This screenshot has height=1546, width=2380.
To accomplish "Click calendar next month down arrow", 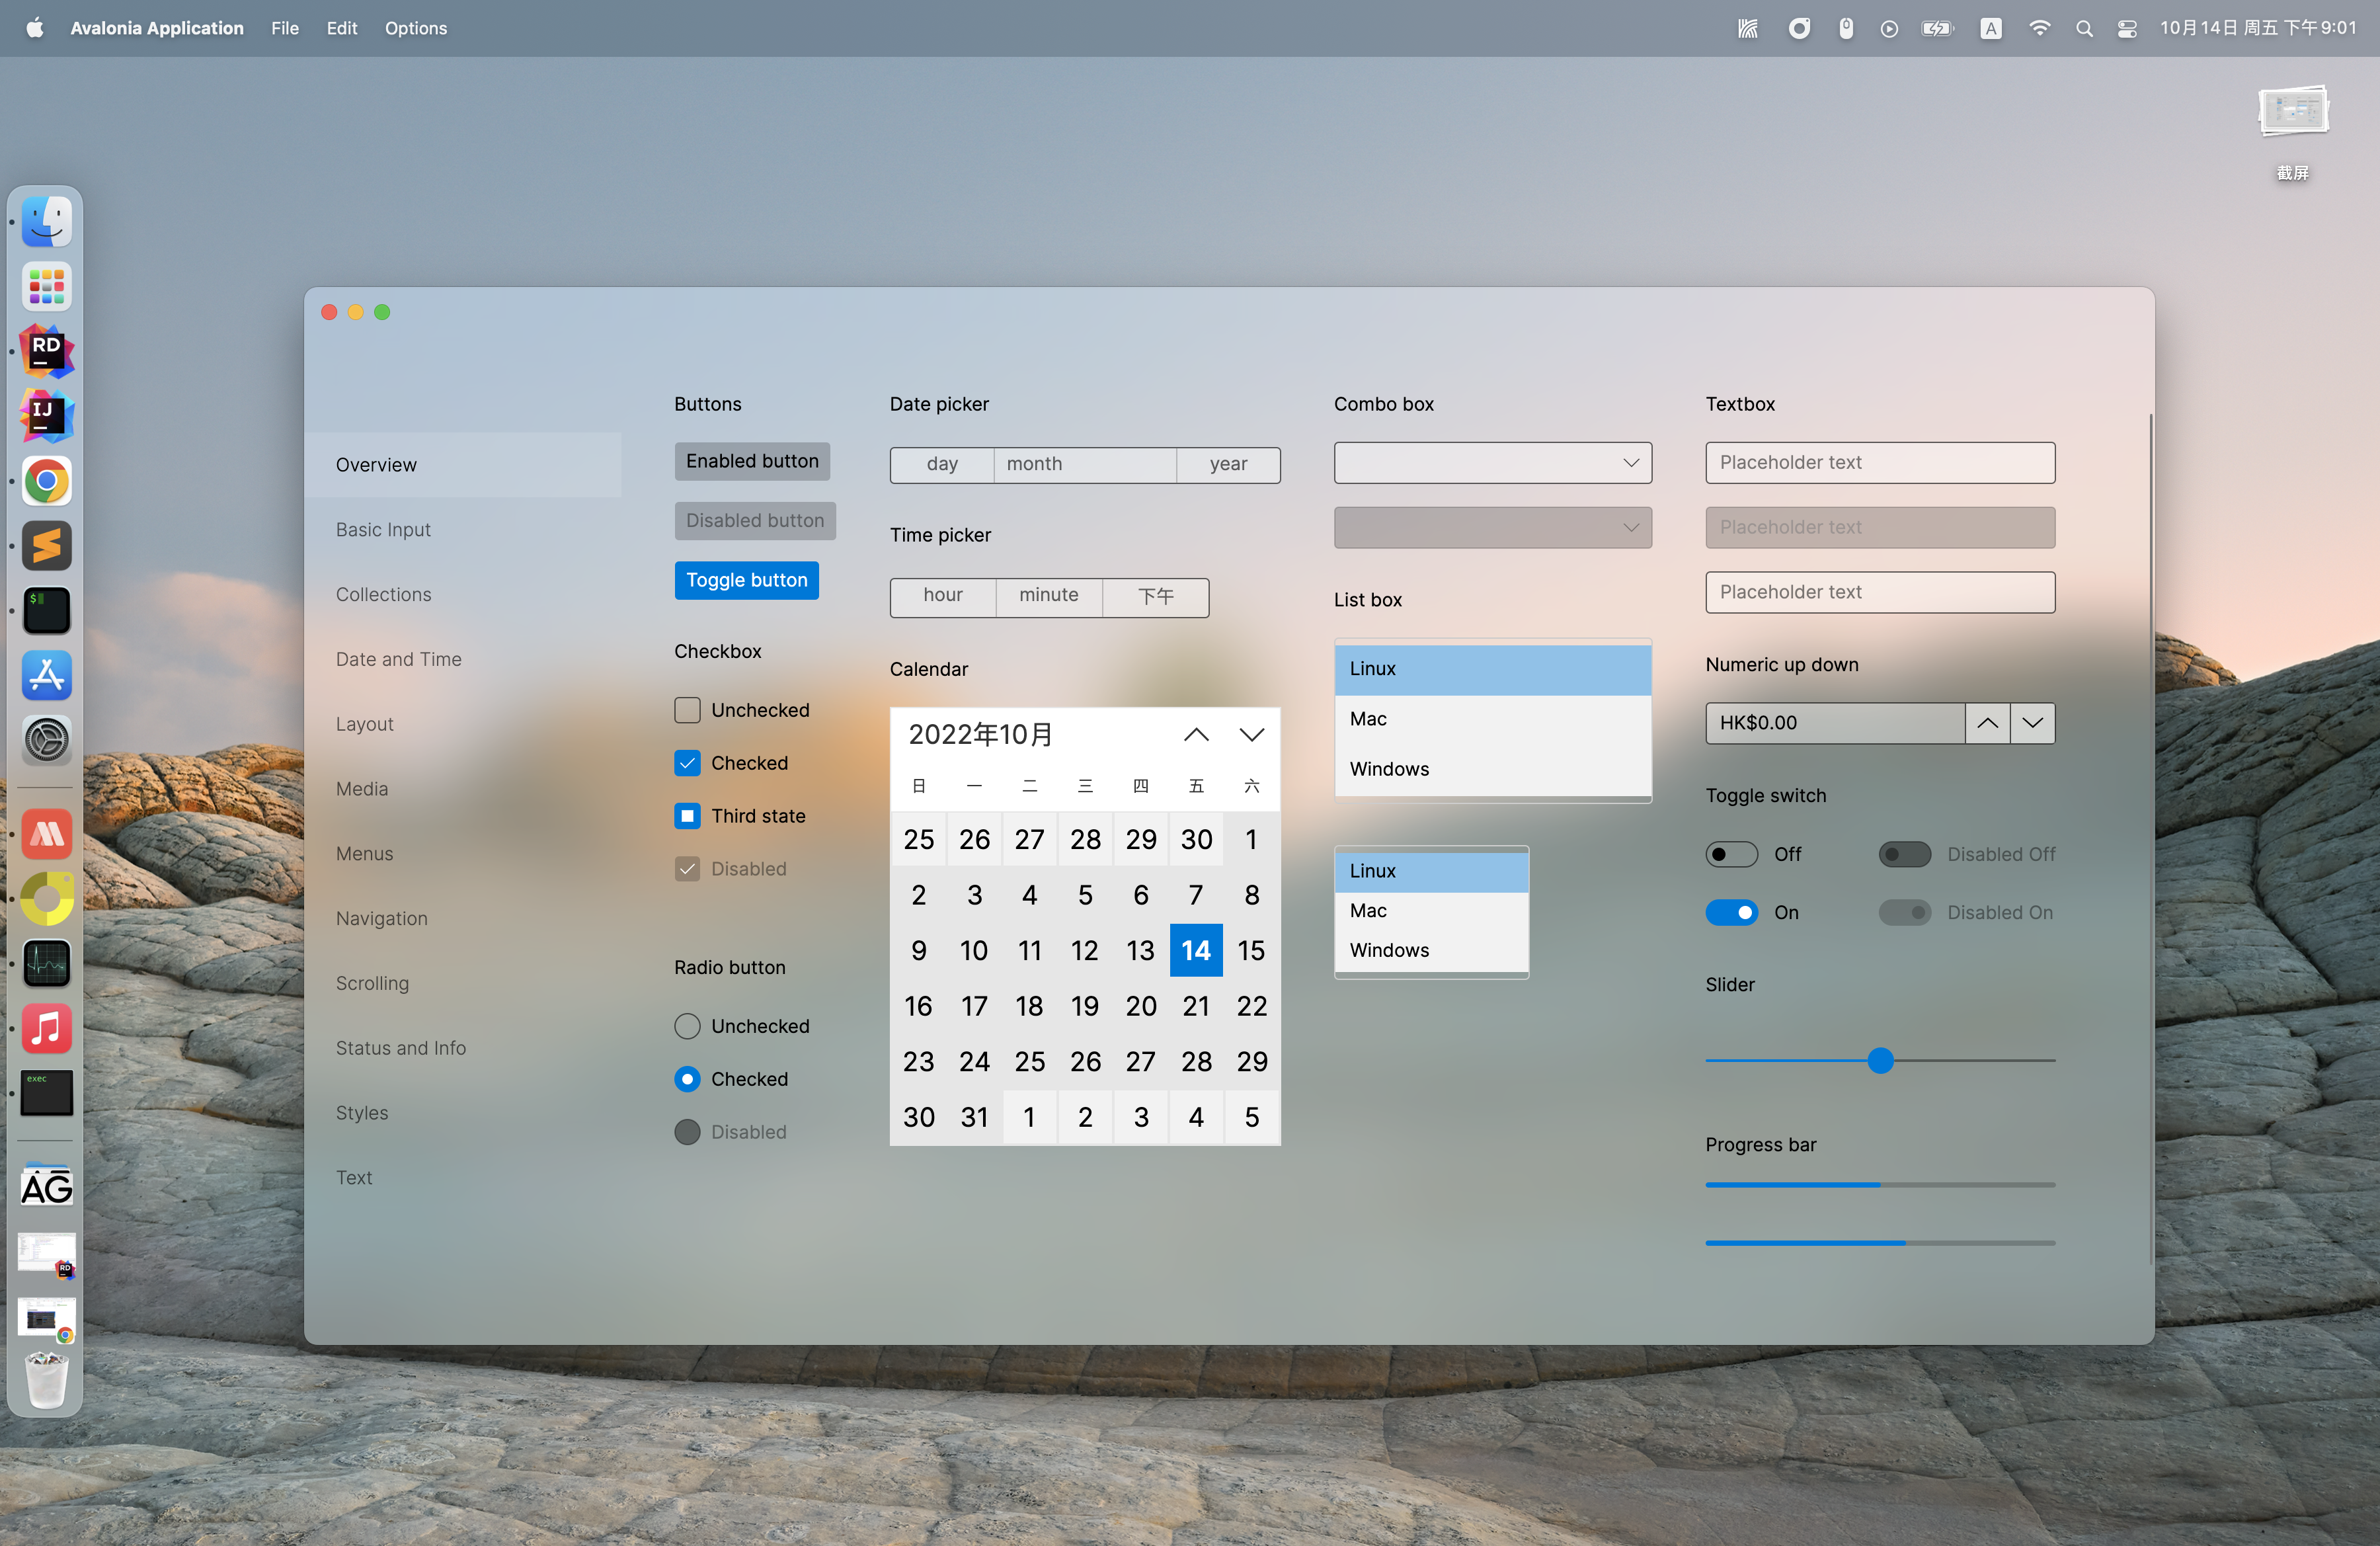I will coord(1251,735).
